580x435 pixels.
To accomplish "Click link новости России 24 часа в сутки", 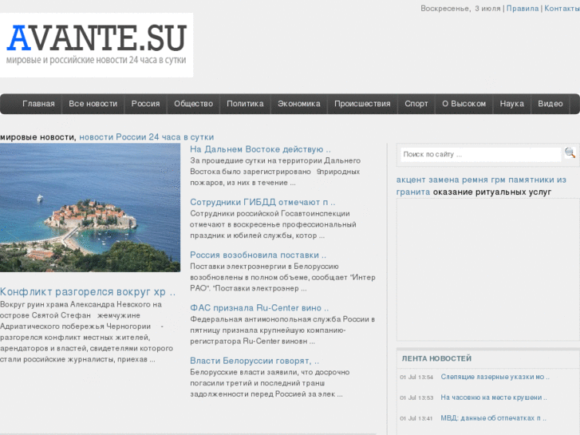I will pyautogui.click(x=147, y=137).
